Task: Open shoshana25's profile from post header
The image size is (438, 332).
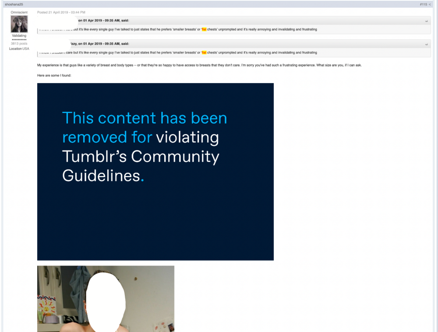Action: 14,4
